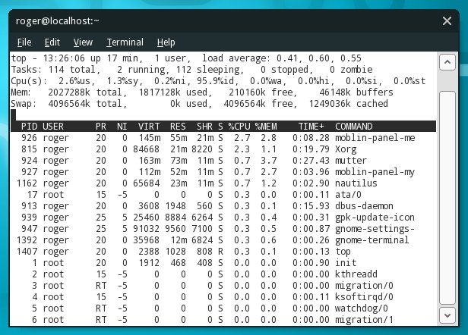Click the ata/0 process name
The width and height of the screenshot is (468, 335).
tap(348, 195)
